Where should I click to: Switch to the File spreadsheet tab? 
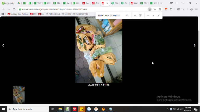point(144,3)
